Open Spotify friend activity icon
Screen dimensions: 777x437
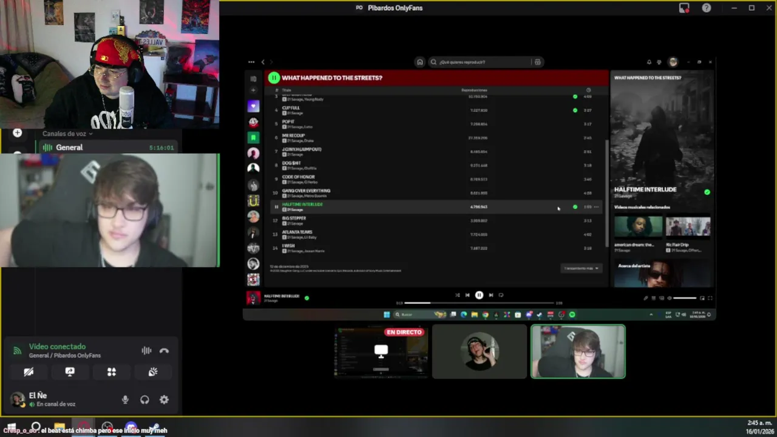(659, 62)
